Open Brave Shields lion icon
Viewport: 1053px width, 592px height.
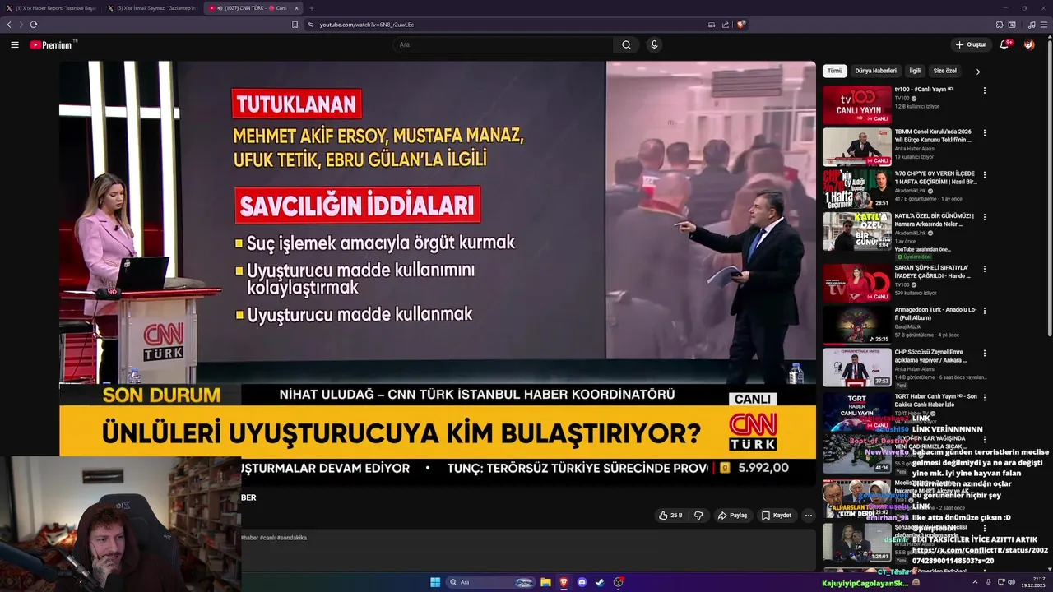(x=740, y=25)
